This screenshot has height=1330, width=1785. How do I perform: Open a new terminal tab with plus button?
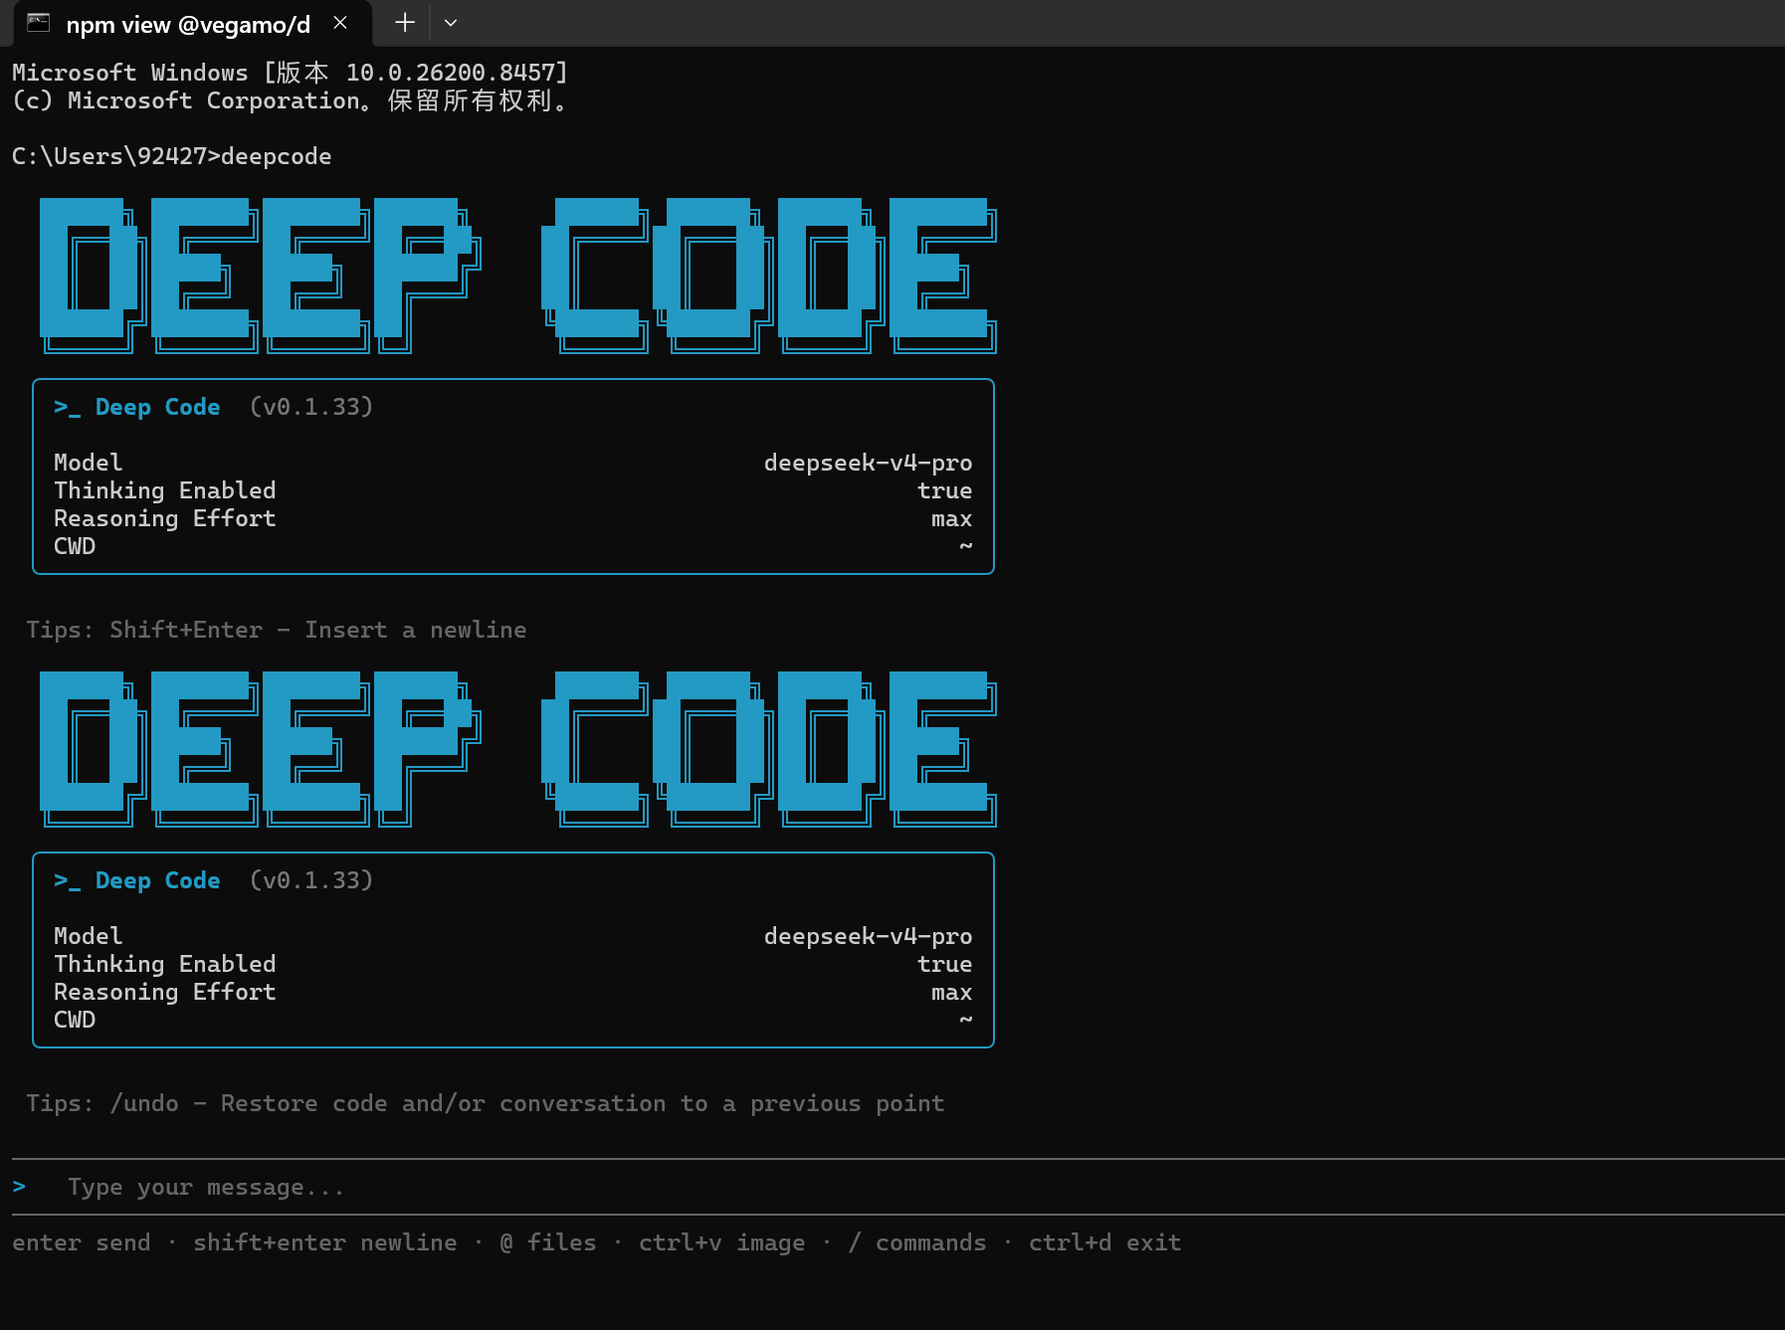point(404,23)
